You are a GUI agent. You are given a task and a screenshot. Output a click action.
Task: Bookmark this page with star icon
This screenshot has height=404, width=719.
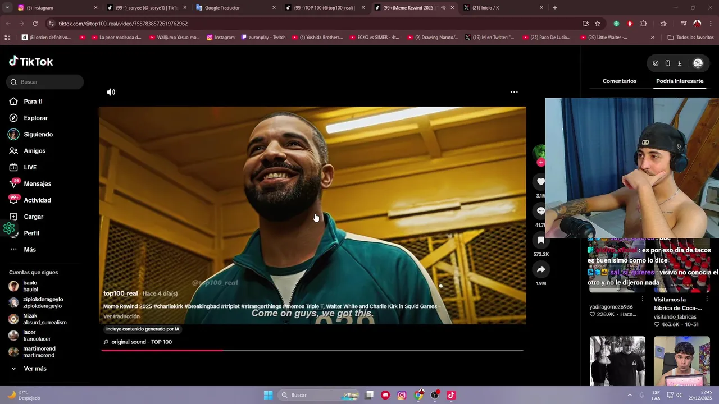point(598,24)
